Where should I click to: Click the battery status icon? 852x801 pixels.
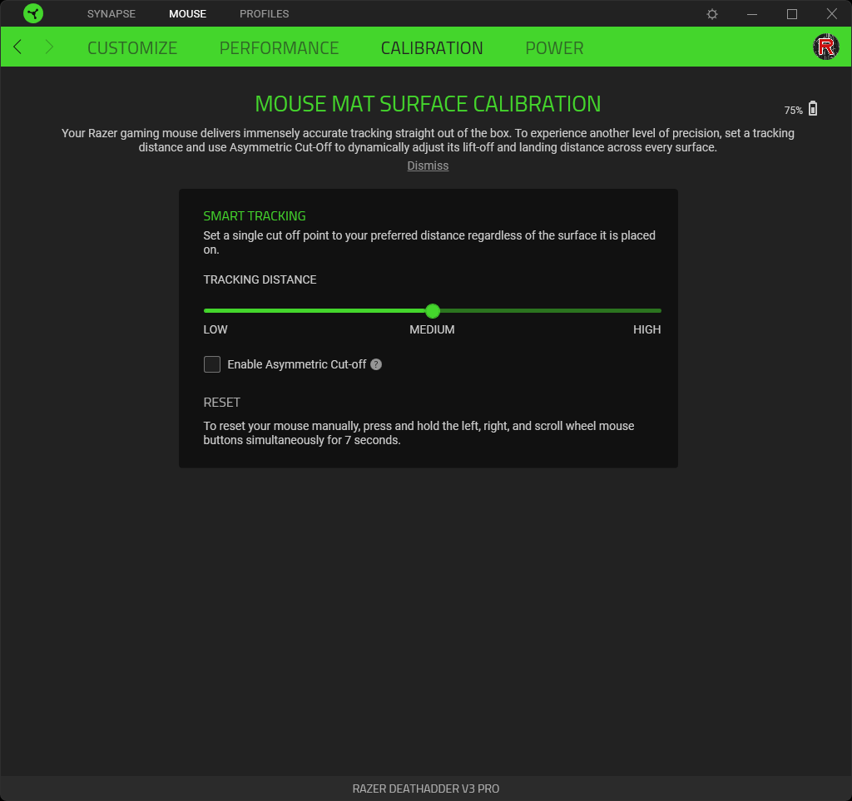[813, 109]
